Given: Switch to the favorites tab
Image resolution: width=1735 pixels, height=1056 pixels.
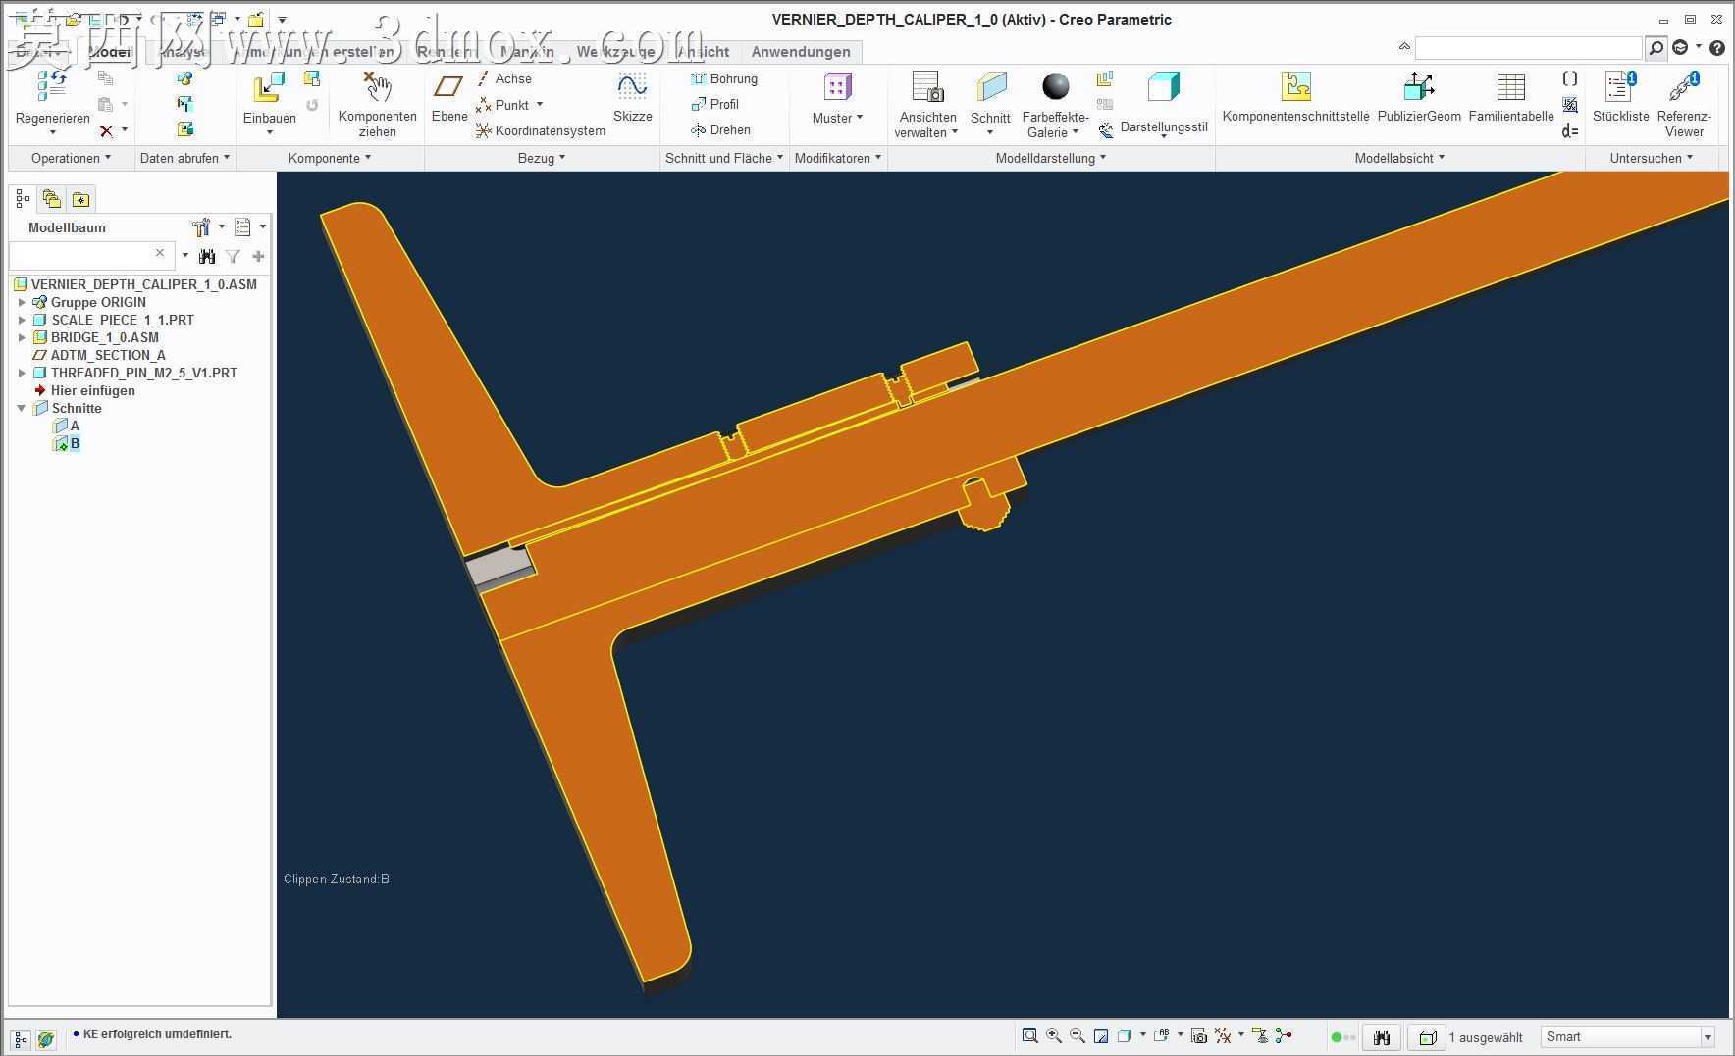Looking at the screenshot, I should 80,200.
